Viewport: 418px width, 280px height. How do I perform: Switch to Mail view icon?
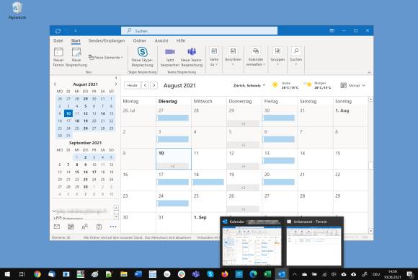pos(57,227)
